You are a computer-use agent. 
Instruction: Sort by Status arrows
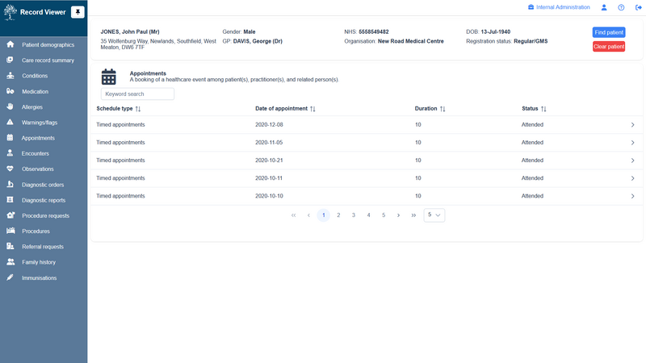tap(543, 109)
